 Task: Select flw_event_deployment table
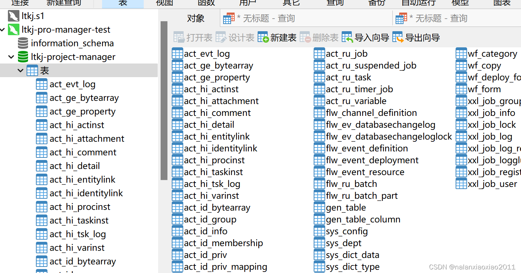[372, 160]
